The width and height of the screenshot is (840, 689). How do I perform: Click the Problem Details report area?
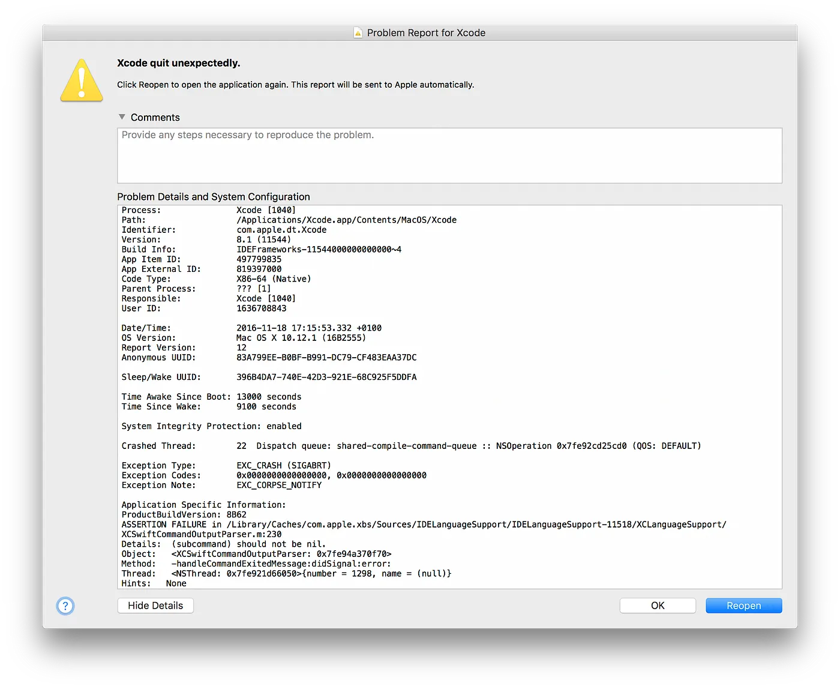(x=449, y=396)
